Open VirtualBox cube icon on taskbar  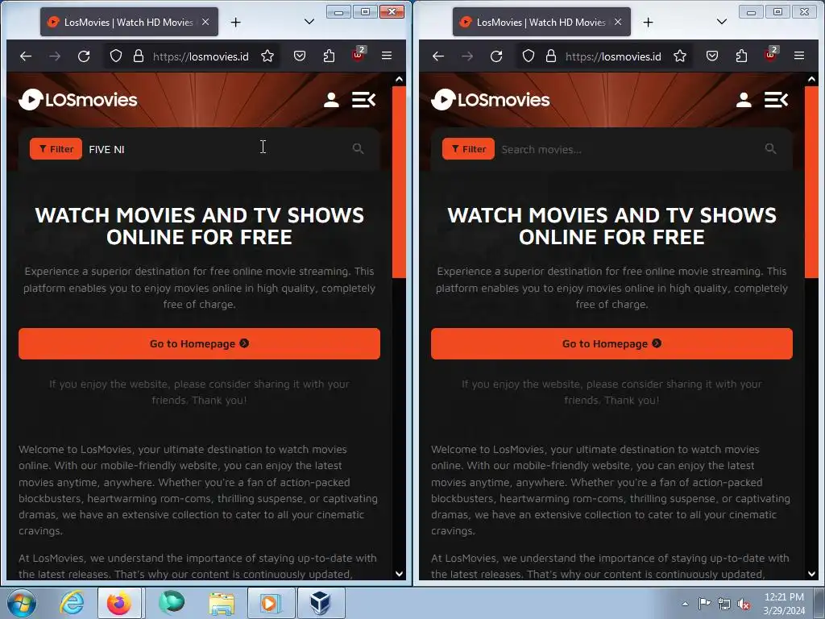click(321, 603)
